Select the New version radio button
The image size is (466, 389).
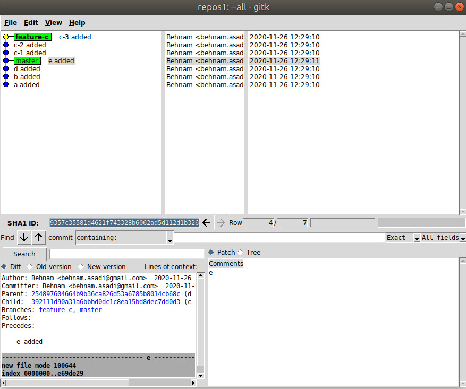coord(81,267)
